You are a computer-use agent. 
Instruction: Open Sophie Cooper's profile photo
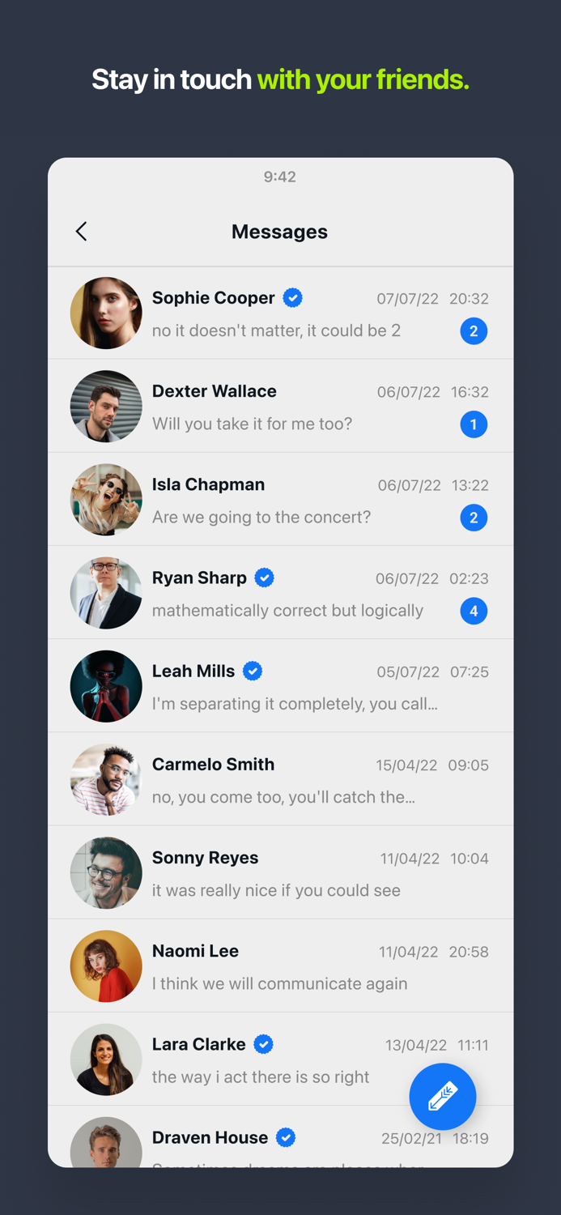tap(106, 313)
